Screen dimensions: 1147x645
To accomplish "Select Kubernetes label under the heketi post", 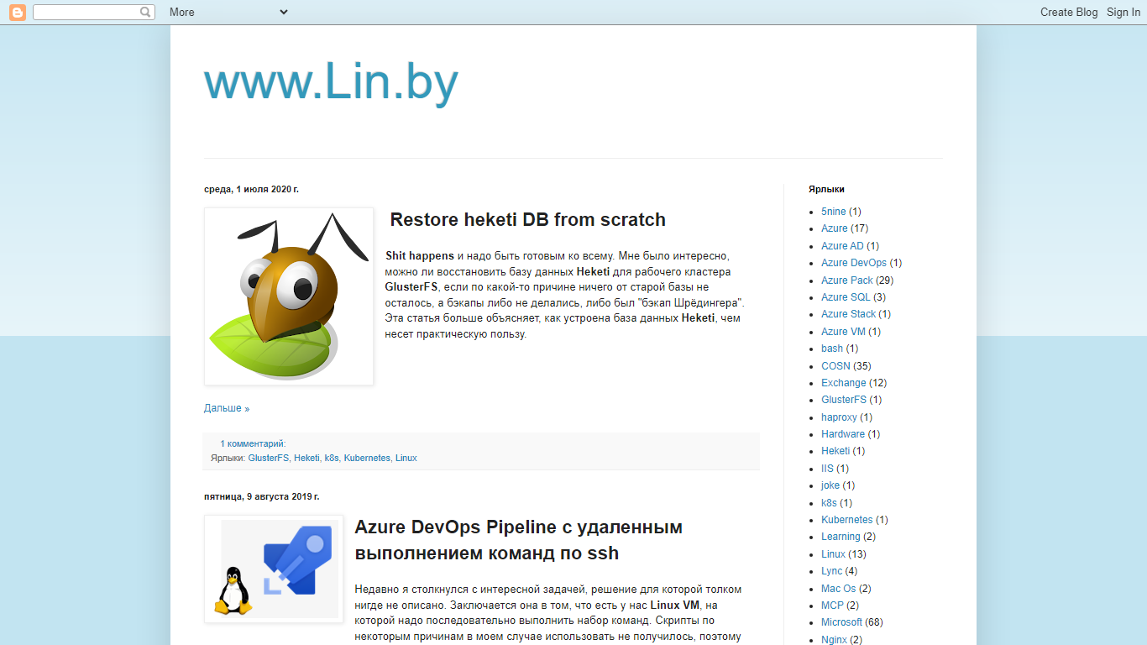I will 367,458.
